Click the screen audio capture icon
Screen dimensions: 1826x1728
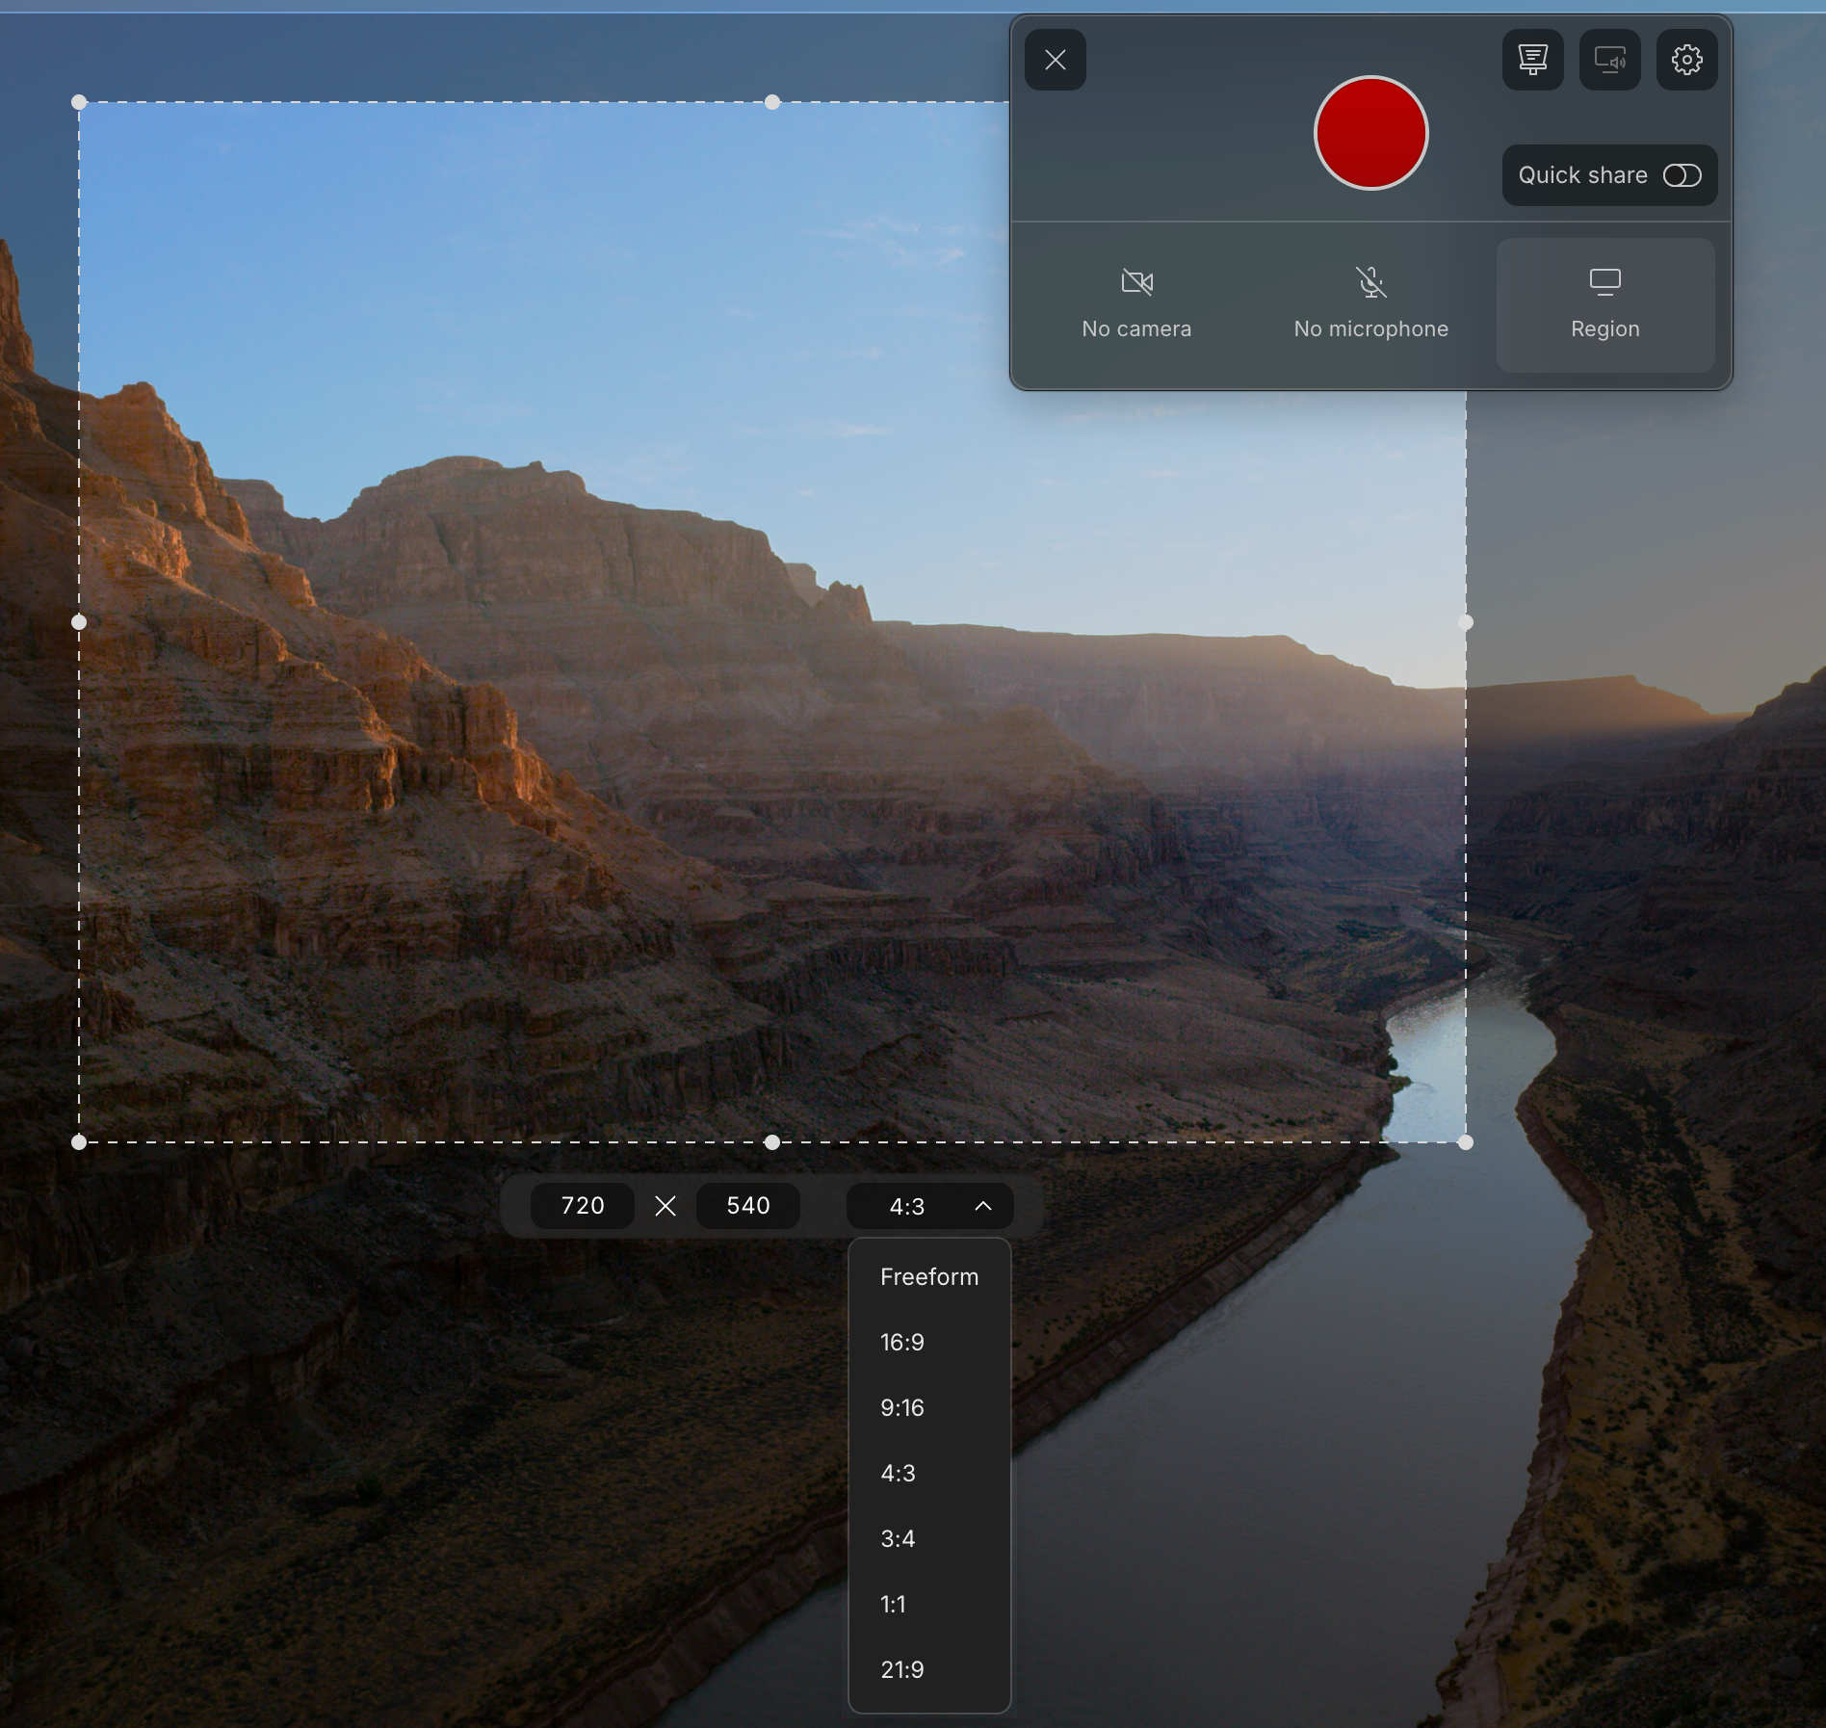pos(1610,60)
